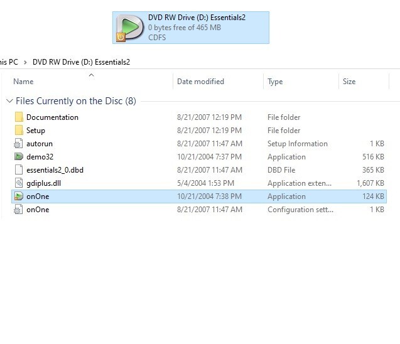Image resolution: width=400 pixels, height=344 pixels.
Task: Select the Setup folder name
Action: (x=36, y=131)
